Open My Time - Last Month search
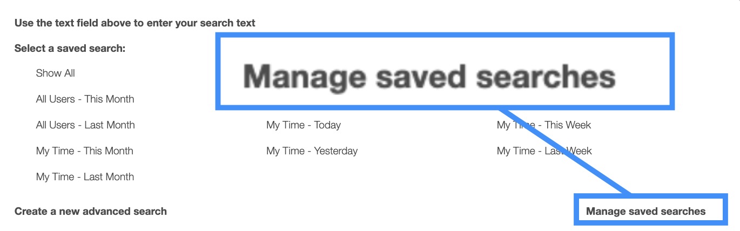This screenshot has width=740, height=231. click(85, 177)
